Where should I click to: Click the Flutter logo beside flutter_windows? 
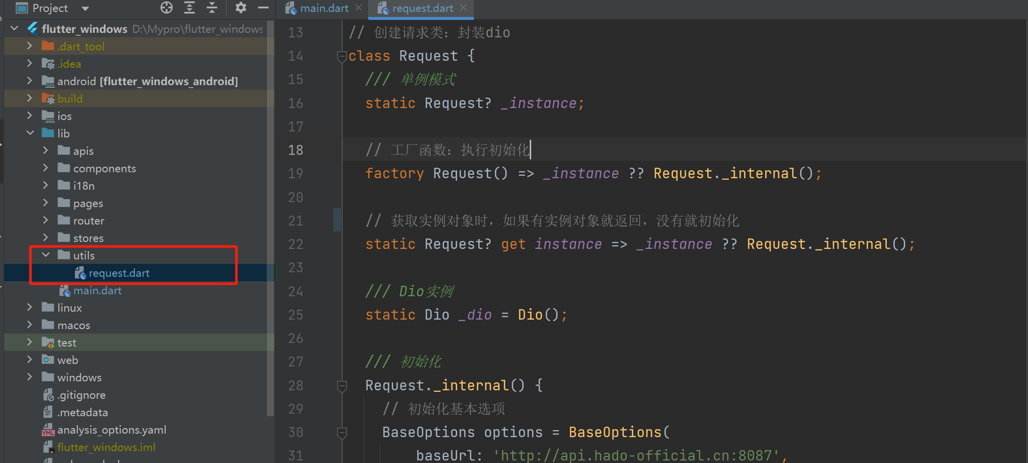click(x=32, y=28)
